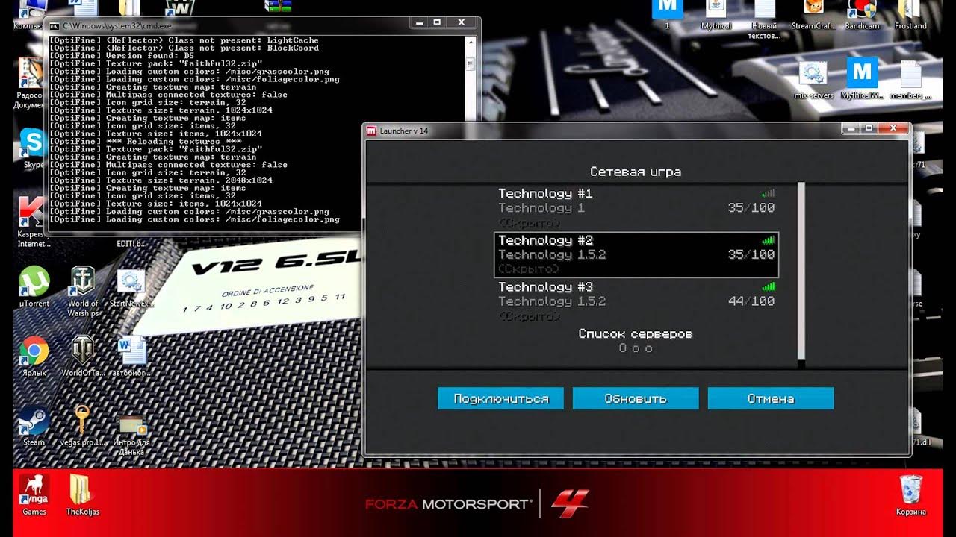Click the signal strength icon of Technology #1

click(769, 193)
